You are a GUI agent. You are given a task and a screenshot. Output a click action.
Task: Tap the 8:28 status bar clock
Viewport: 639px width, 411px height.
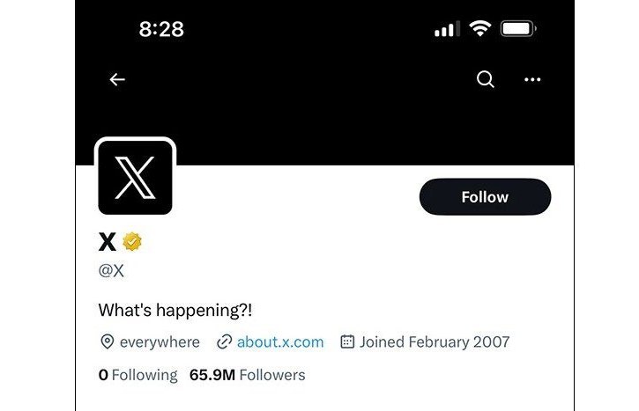tap(161, 29)
